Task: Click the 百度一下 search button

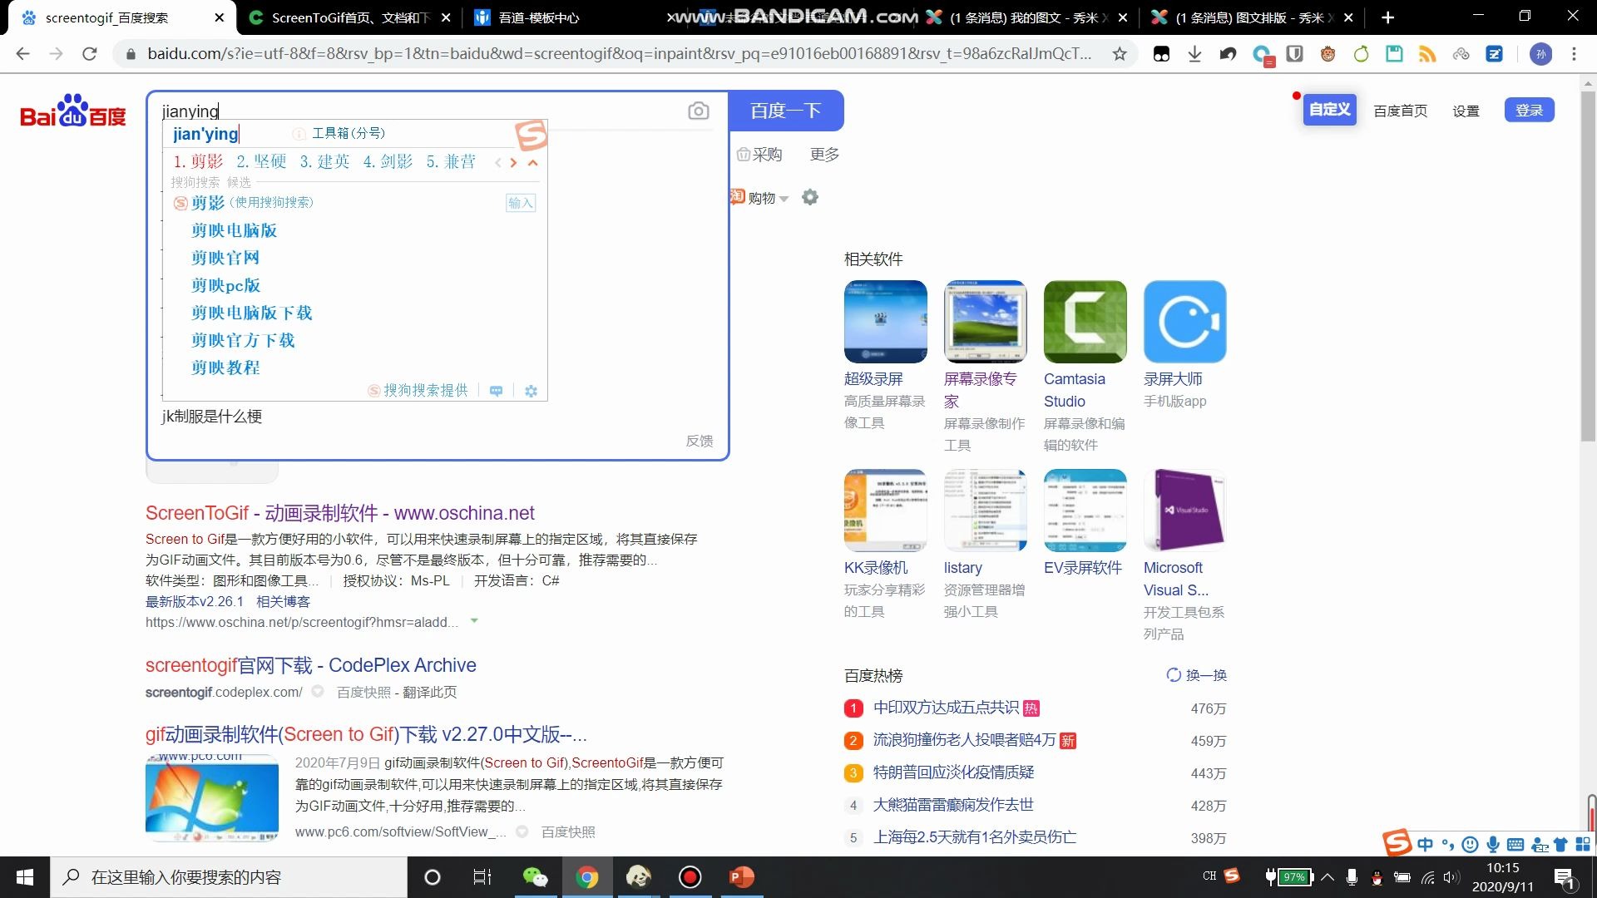Action: (x=786, y=111)
